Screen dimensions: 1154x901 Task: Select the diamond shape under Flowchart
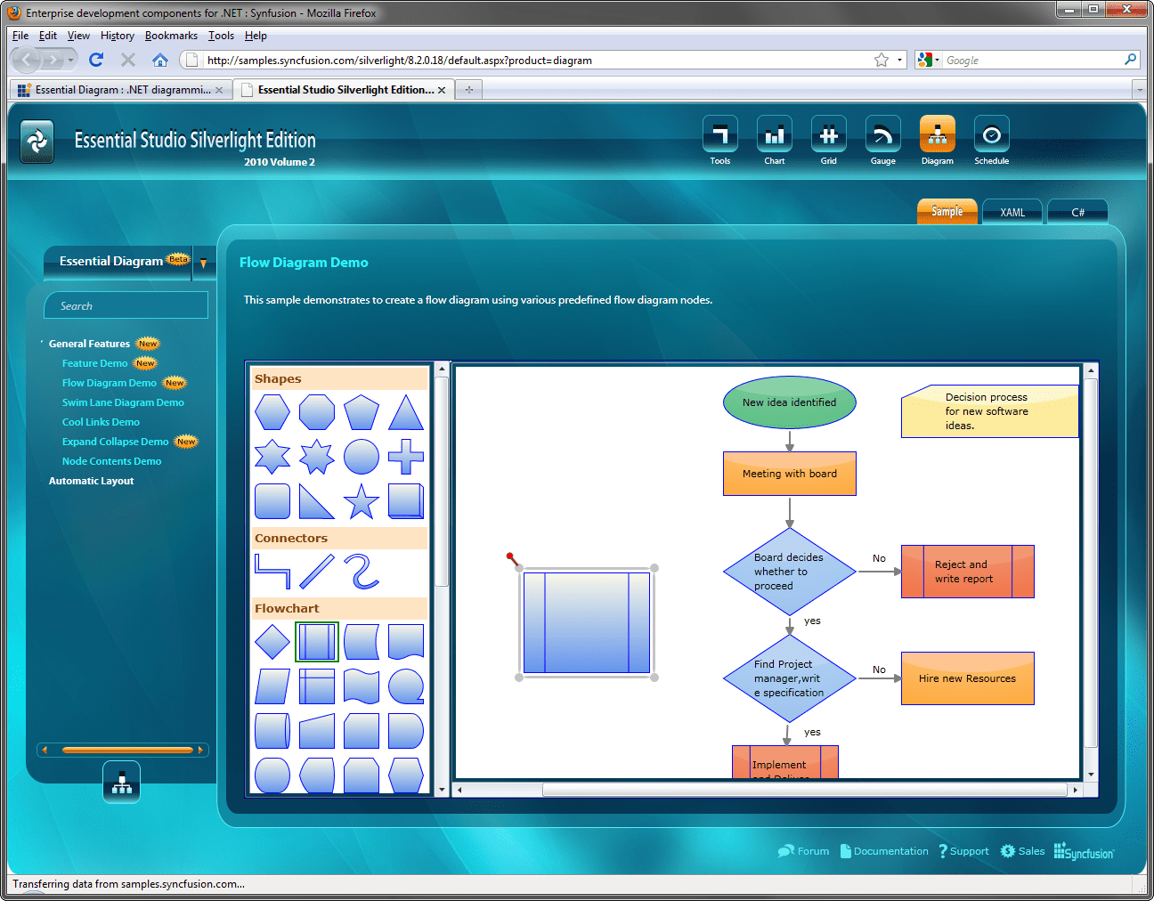(272, 641)
